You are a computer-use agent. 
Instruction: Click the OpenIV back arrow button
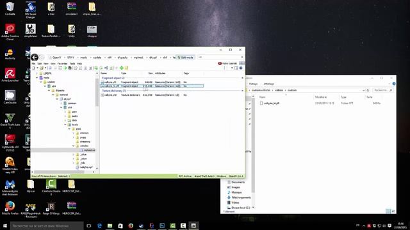tap(35, 57)
